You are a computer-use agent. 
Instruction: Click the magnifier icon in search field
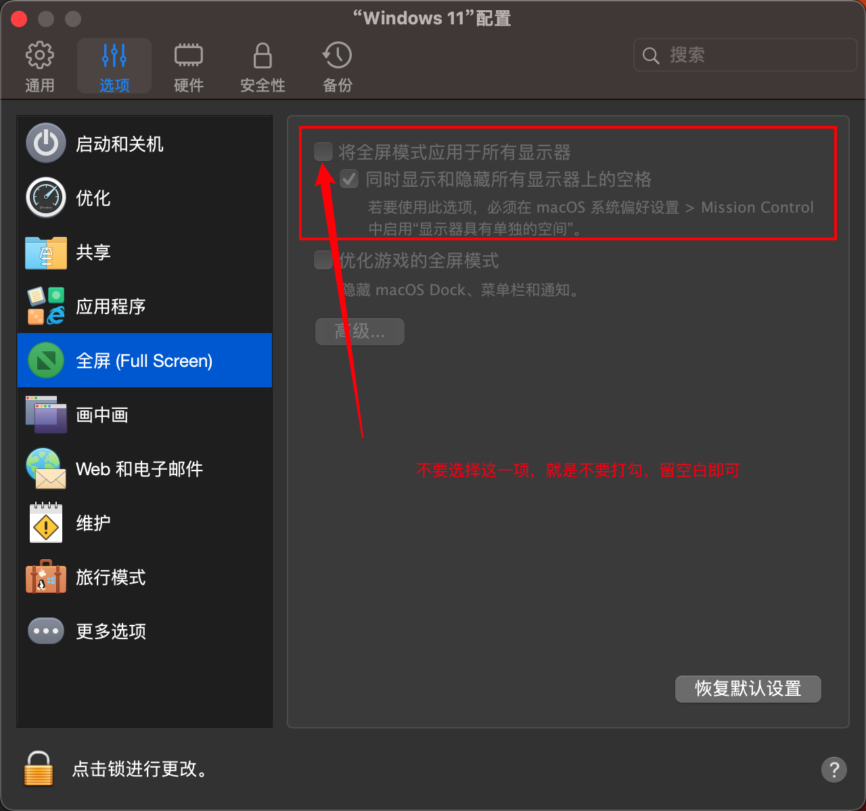[x=651, y=56]
